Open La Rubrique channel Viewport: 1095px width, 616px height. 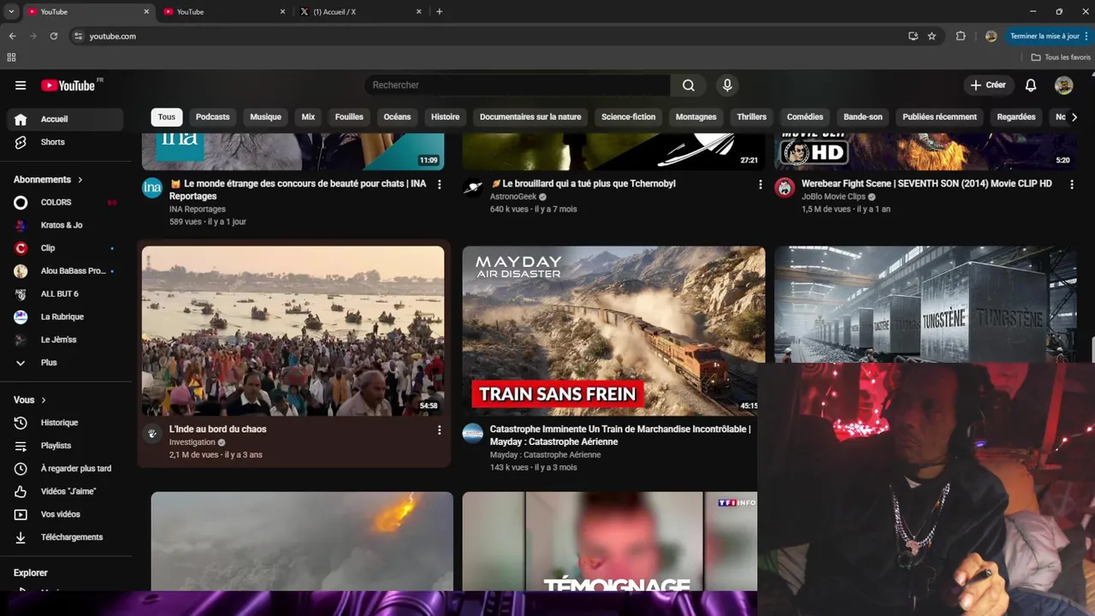[x=66, y=317]
